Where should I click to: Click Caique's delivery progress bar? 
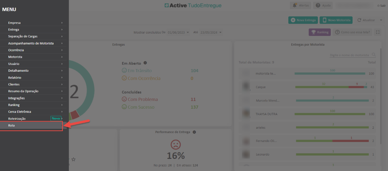331,87
